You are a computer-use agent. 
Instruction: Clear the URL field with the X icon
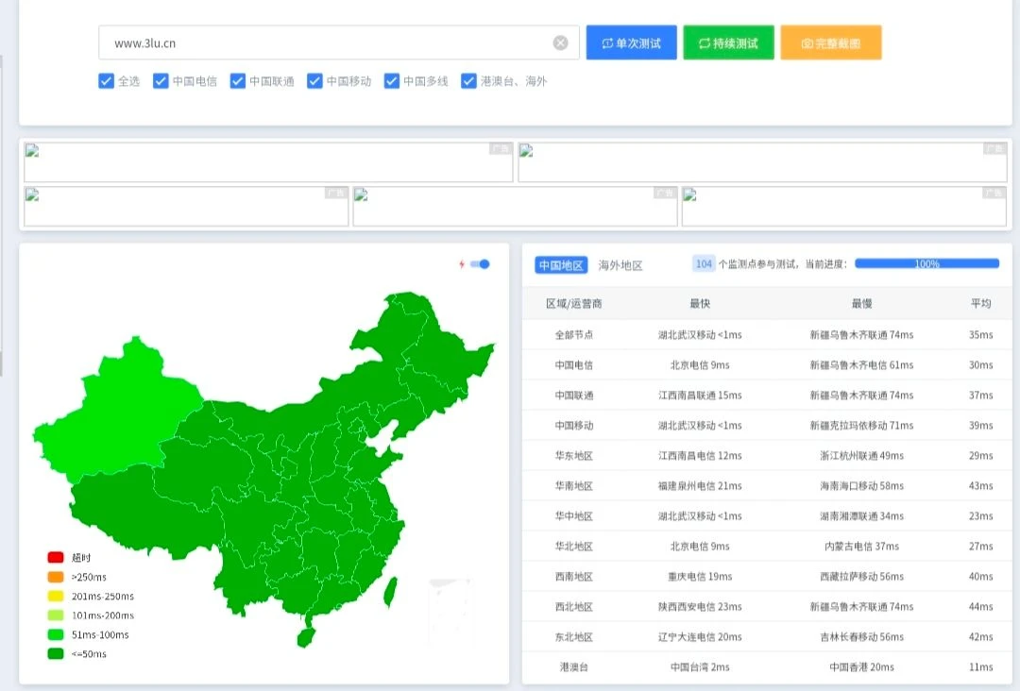click(560, 42)
